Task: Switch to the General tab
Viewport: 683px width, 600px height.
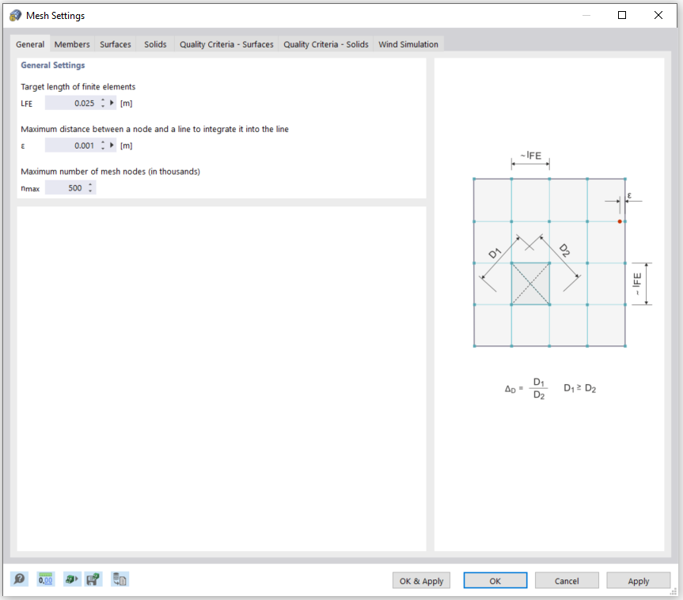Action: tap(30, 44)
